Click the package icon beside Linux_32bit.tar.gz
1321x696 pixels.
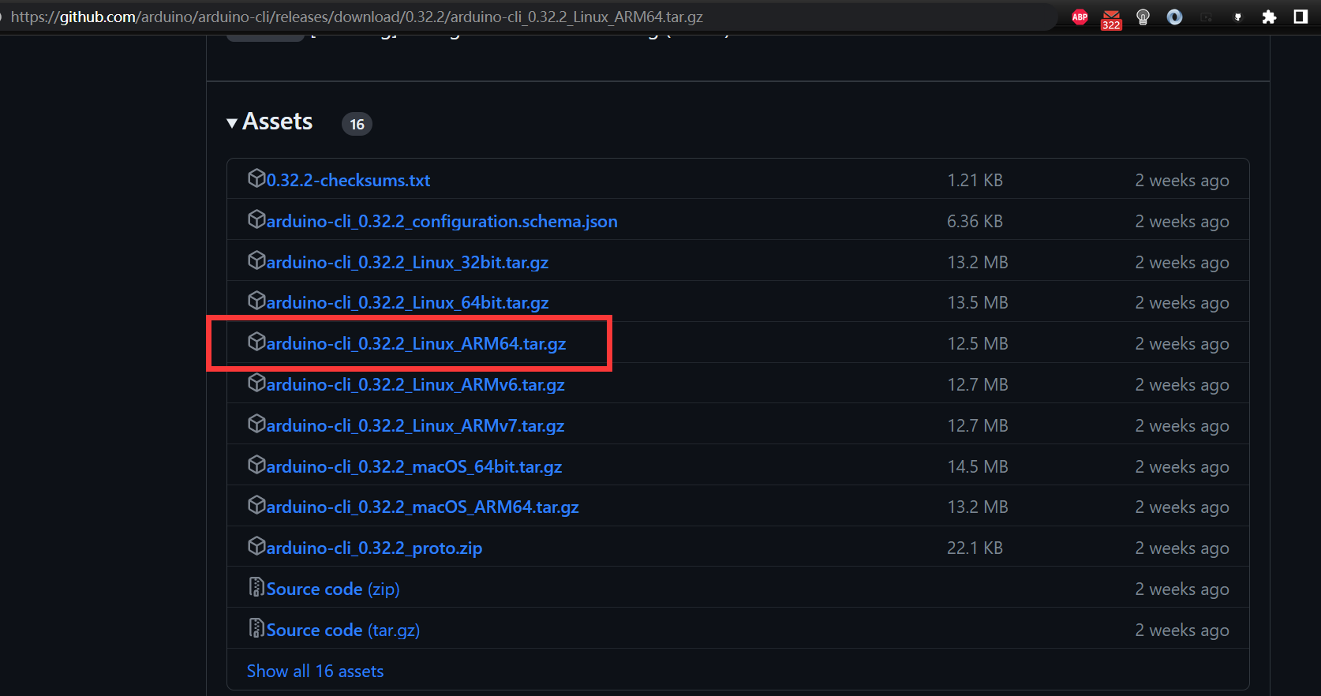[x=256, y=260]
